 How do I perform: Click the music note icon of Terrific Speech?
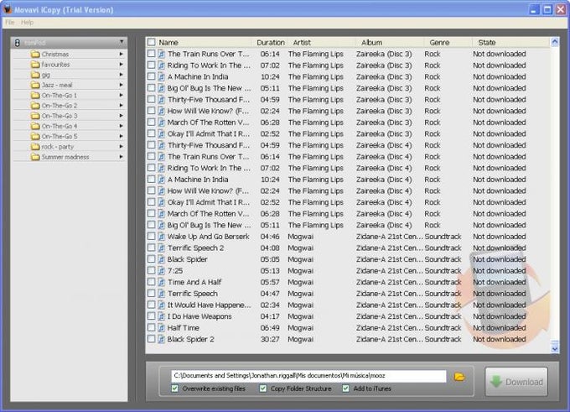tap(161, 294)
